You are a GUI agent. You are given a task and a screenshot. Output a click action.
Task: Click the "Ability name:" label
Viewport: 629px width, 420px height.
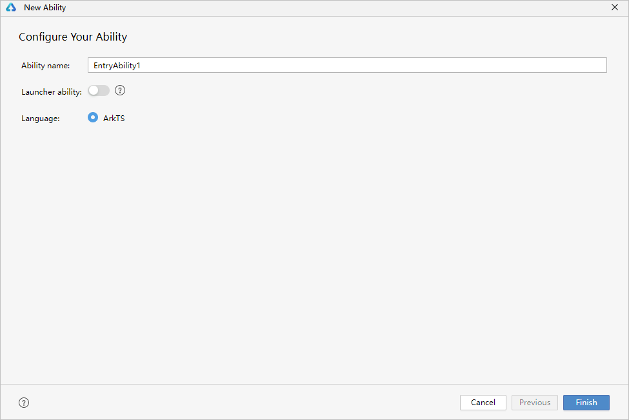pos(45,66)
